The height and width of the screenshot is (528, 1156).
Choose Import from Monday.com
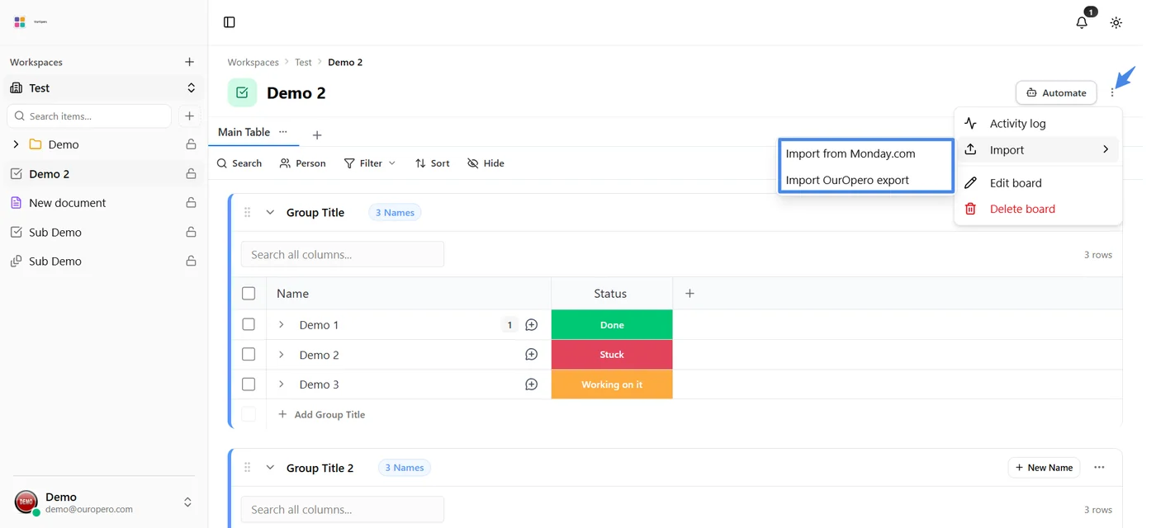pyautogui.click(x=865, y=153)
